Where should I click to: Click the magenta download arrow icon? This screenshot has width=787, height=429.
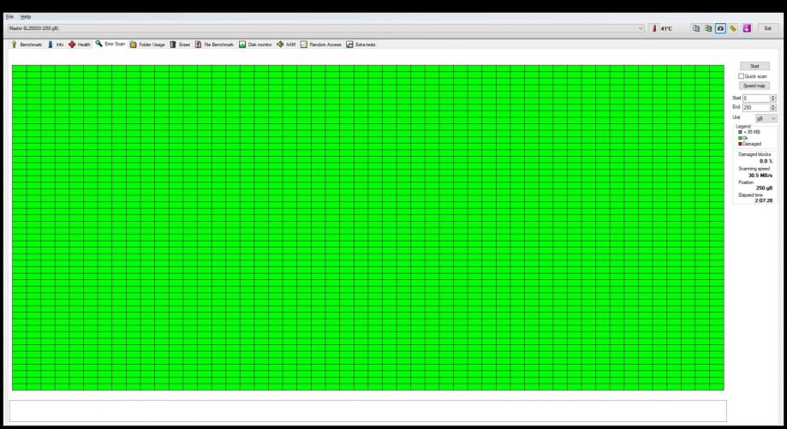747,28
